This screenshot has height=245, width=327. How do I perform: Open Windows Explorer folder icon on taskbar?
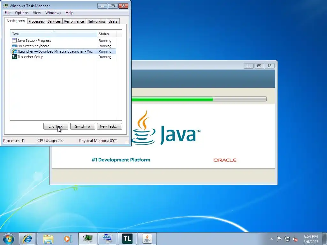tap(48, 239)
